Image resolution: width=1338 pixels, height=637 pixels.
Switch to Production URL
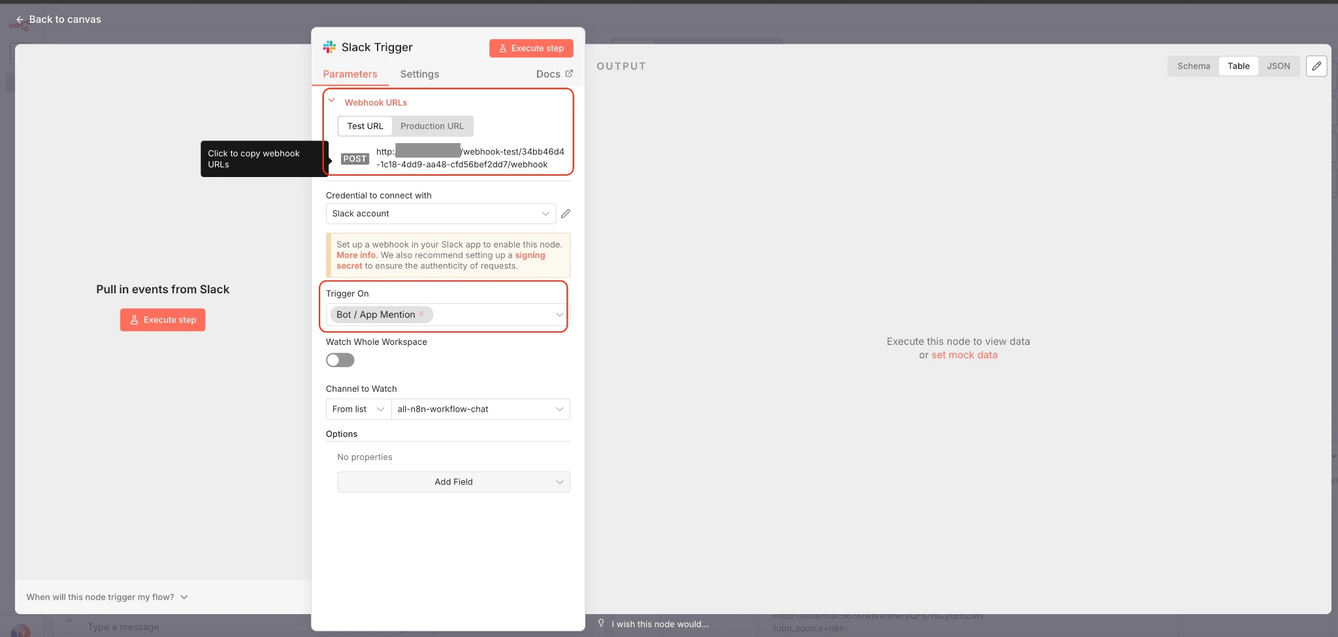tap(432, 126)
